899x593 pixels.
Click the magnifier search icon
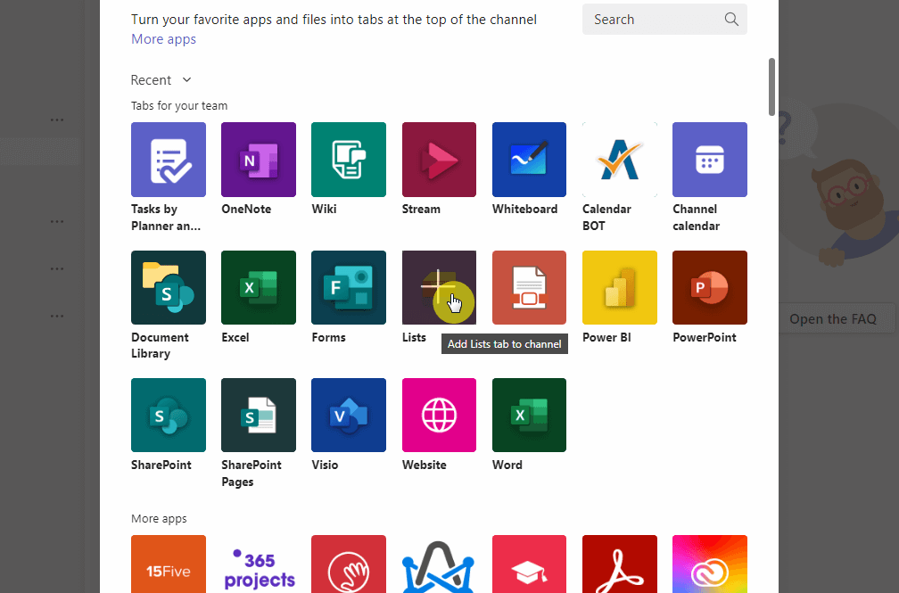[731, 20]
